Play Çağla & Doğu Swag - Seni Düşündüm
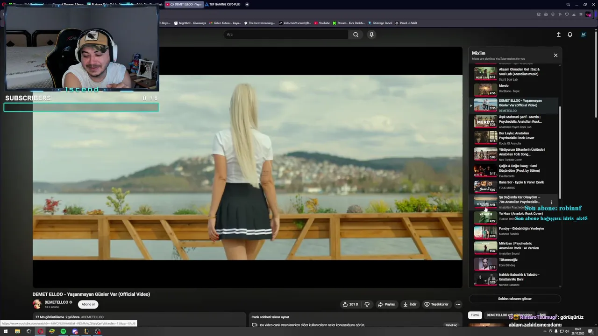 [514, 170]
